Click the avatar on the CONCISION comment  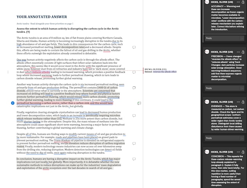click(207, 152)
